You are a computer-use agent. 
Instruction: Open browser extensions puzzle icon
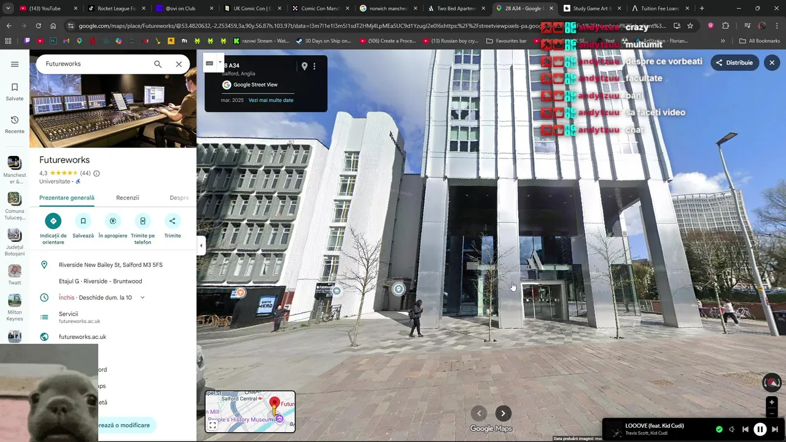(726, 26)
